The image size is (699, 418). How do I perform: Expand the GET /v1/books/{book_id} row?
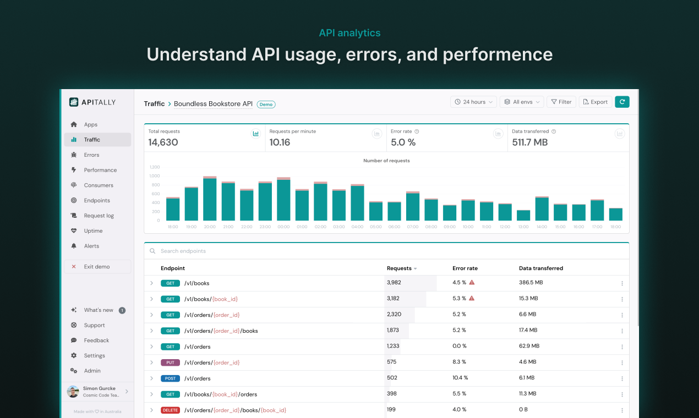tap(152, 299)
